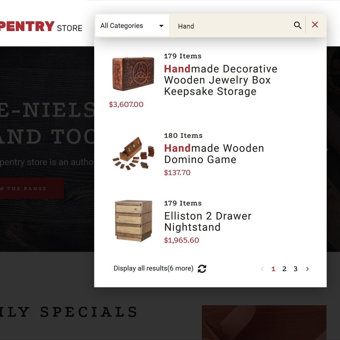The width and height of the screenshot is (340, 340).
Task: Click the domino game product thumbnail
Action: (x=133, y=153)
